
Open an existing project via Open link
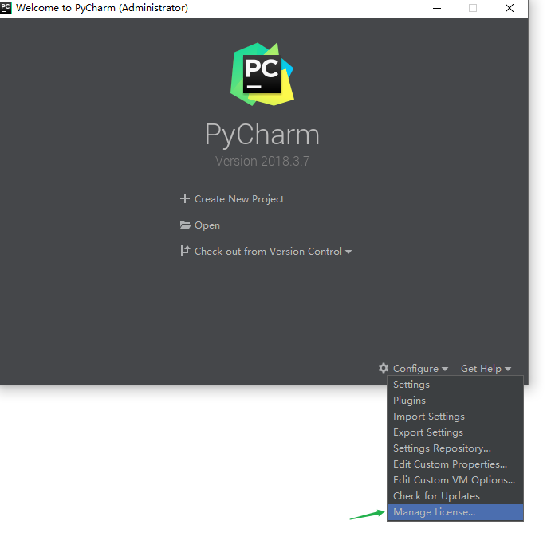point(207,225)
